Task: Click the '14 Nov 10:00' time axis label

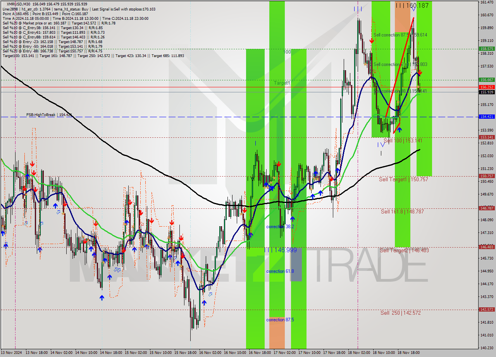Action: tap(86, 353)
